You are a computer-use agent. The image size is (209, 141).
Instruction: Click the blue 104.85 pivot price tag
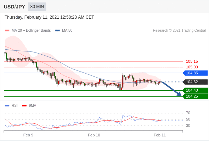(x=195, y=73)
